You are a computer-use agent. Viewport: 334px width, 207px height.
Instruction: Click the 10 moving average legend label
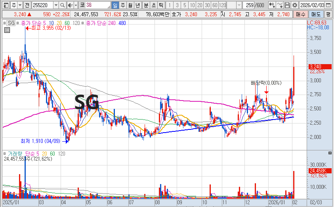coord(52,23)
